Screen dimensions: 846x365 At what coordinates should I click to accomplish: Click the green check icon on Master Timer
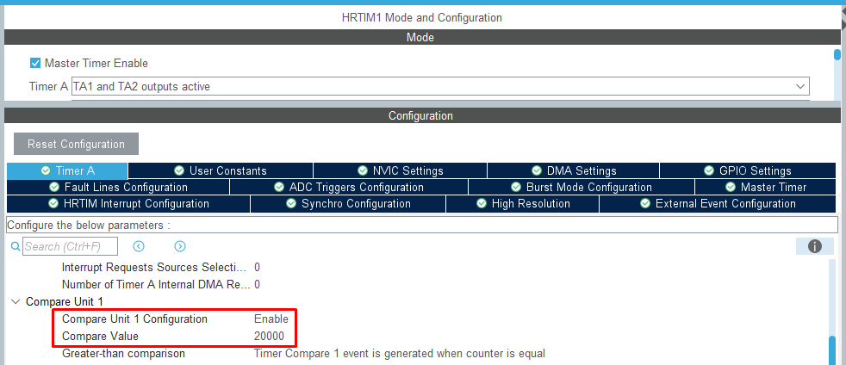[x=731, y=187]
